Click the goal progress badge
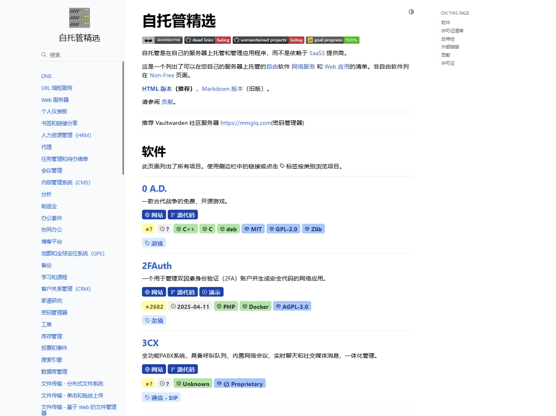 (x=332, y=40)
